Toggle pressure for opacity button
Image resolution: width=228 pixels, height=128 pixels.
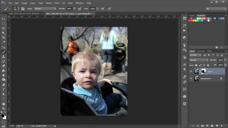click(x=79, y=9)
